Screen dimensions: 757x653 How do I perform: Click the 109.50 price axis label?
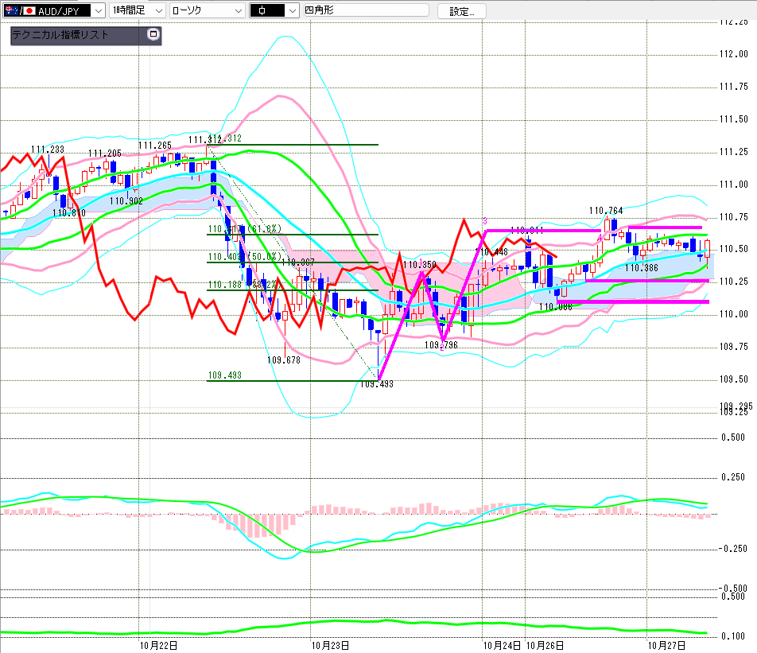734,379
